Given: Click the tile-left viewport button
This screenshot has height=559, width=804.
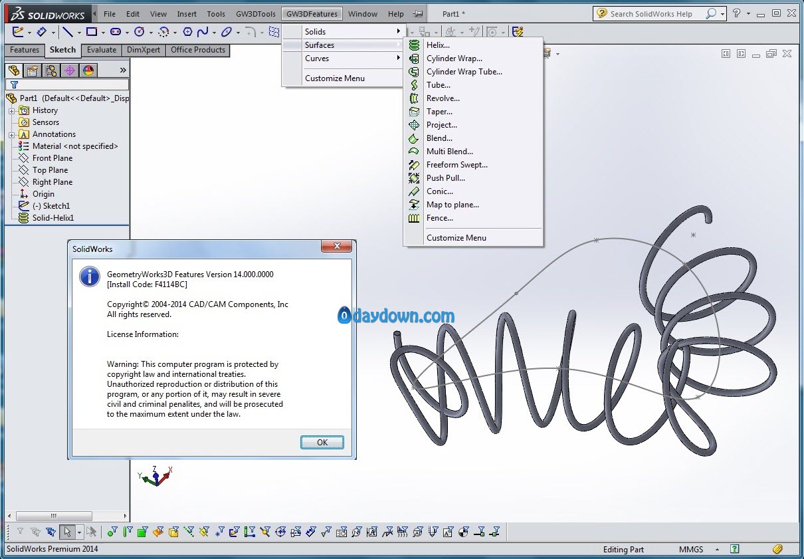Looking at the screenshot, I should pyautogui.click(x=726, y=54).
